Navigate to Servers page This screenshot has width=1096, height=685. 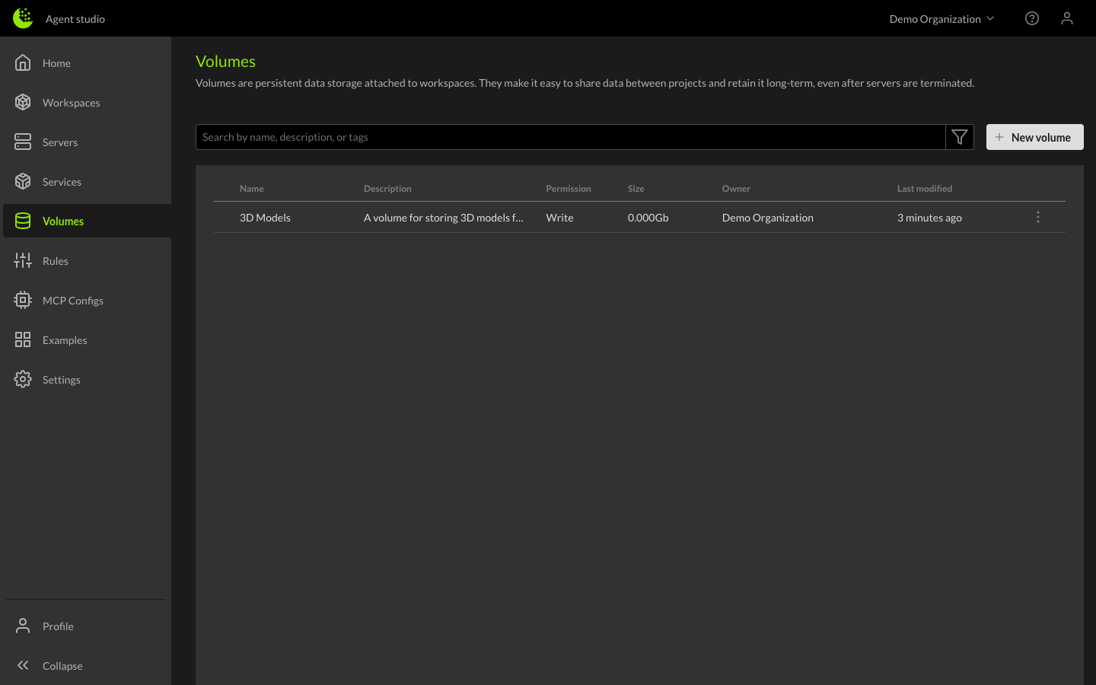coord(59,142)
